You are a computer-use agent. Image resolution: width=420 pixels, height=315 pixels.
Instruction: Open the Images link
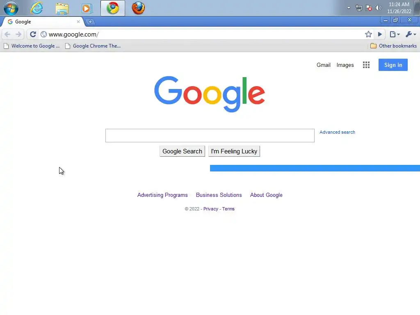pos(345,65)
